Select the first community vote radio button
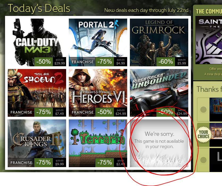The image size is (222, 186). (203, 110)
